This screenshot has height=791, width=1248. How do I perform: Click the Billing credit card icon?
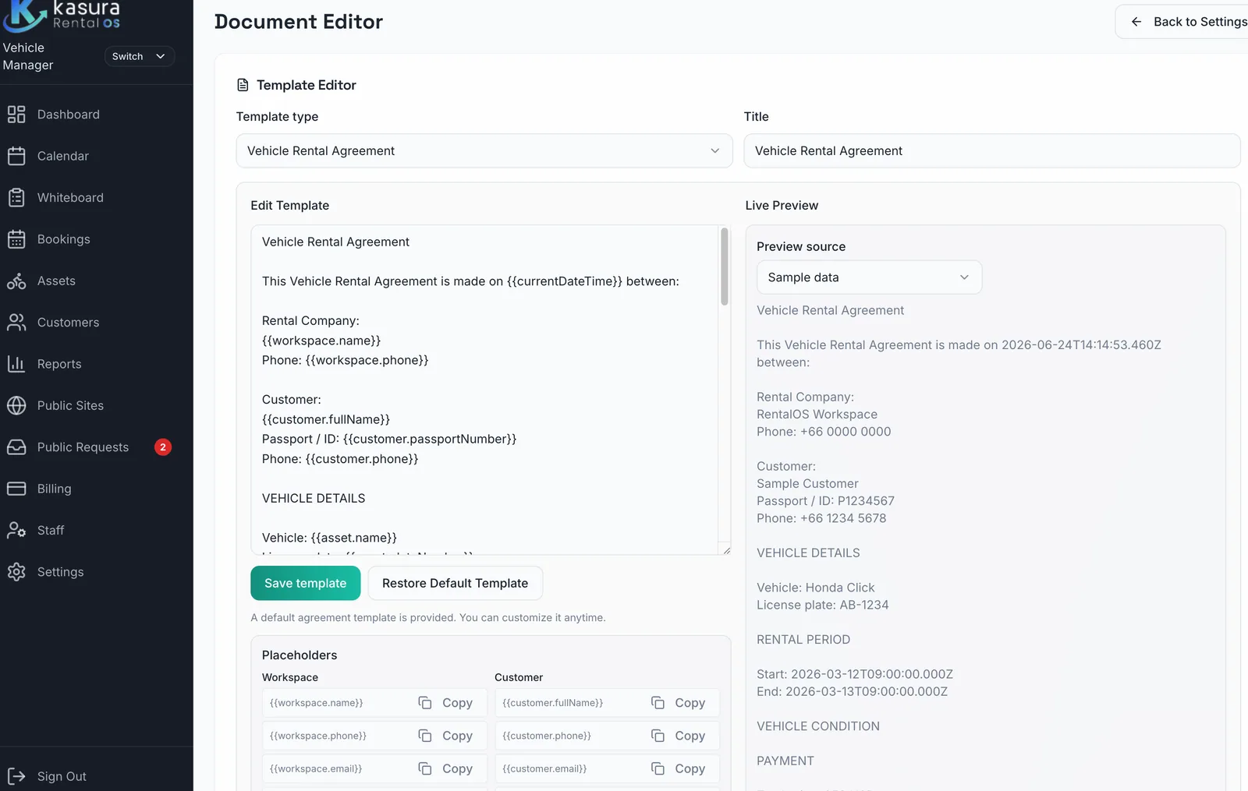click(16, 489)
